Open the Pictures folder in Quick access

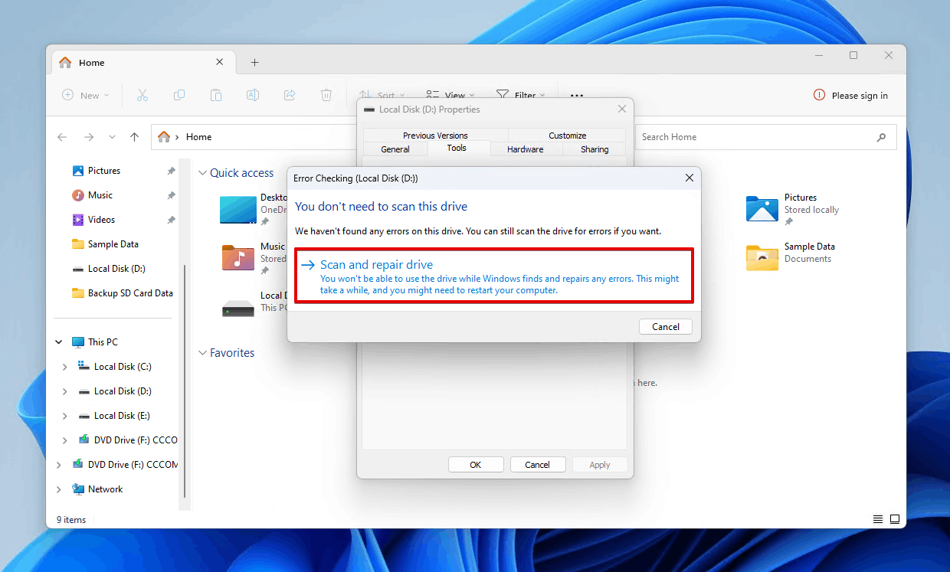pyautogui.click(x=793, y=208)
